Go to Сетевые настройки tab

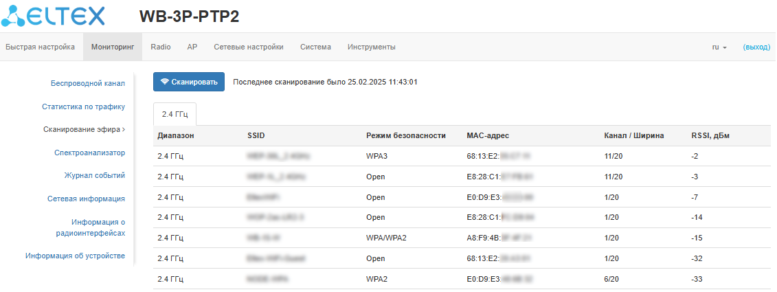(249, 47)
